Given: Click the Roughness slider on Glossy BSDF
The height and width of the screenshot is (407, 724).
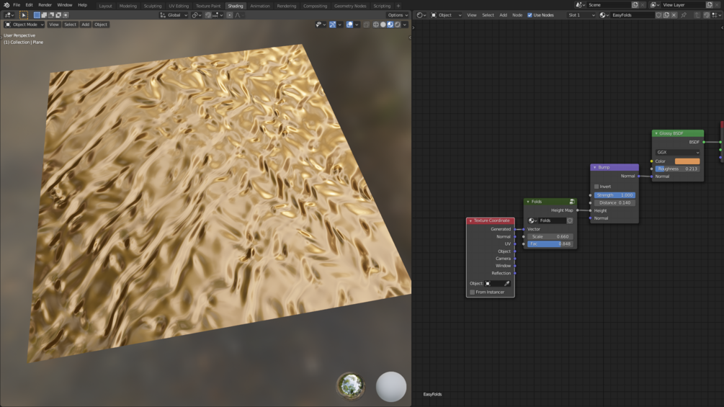Looking at the screenshot, I should click(x=677, y=169).
